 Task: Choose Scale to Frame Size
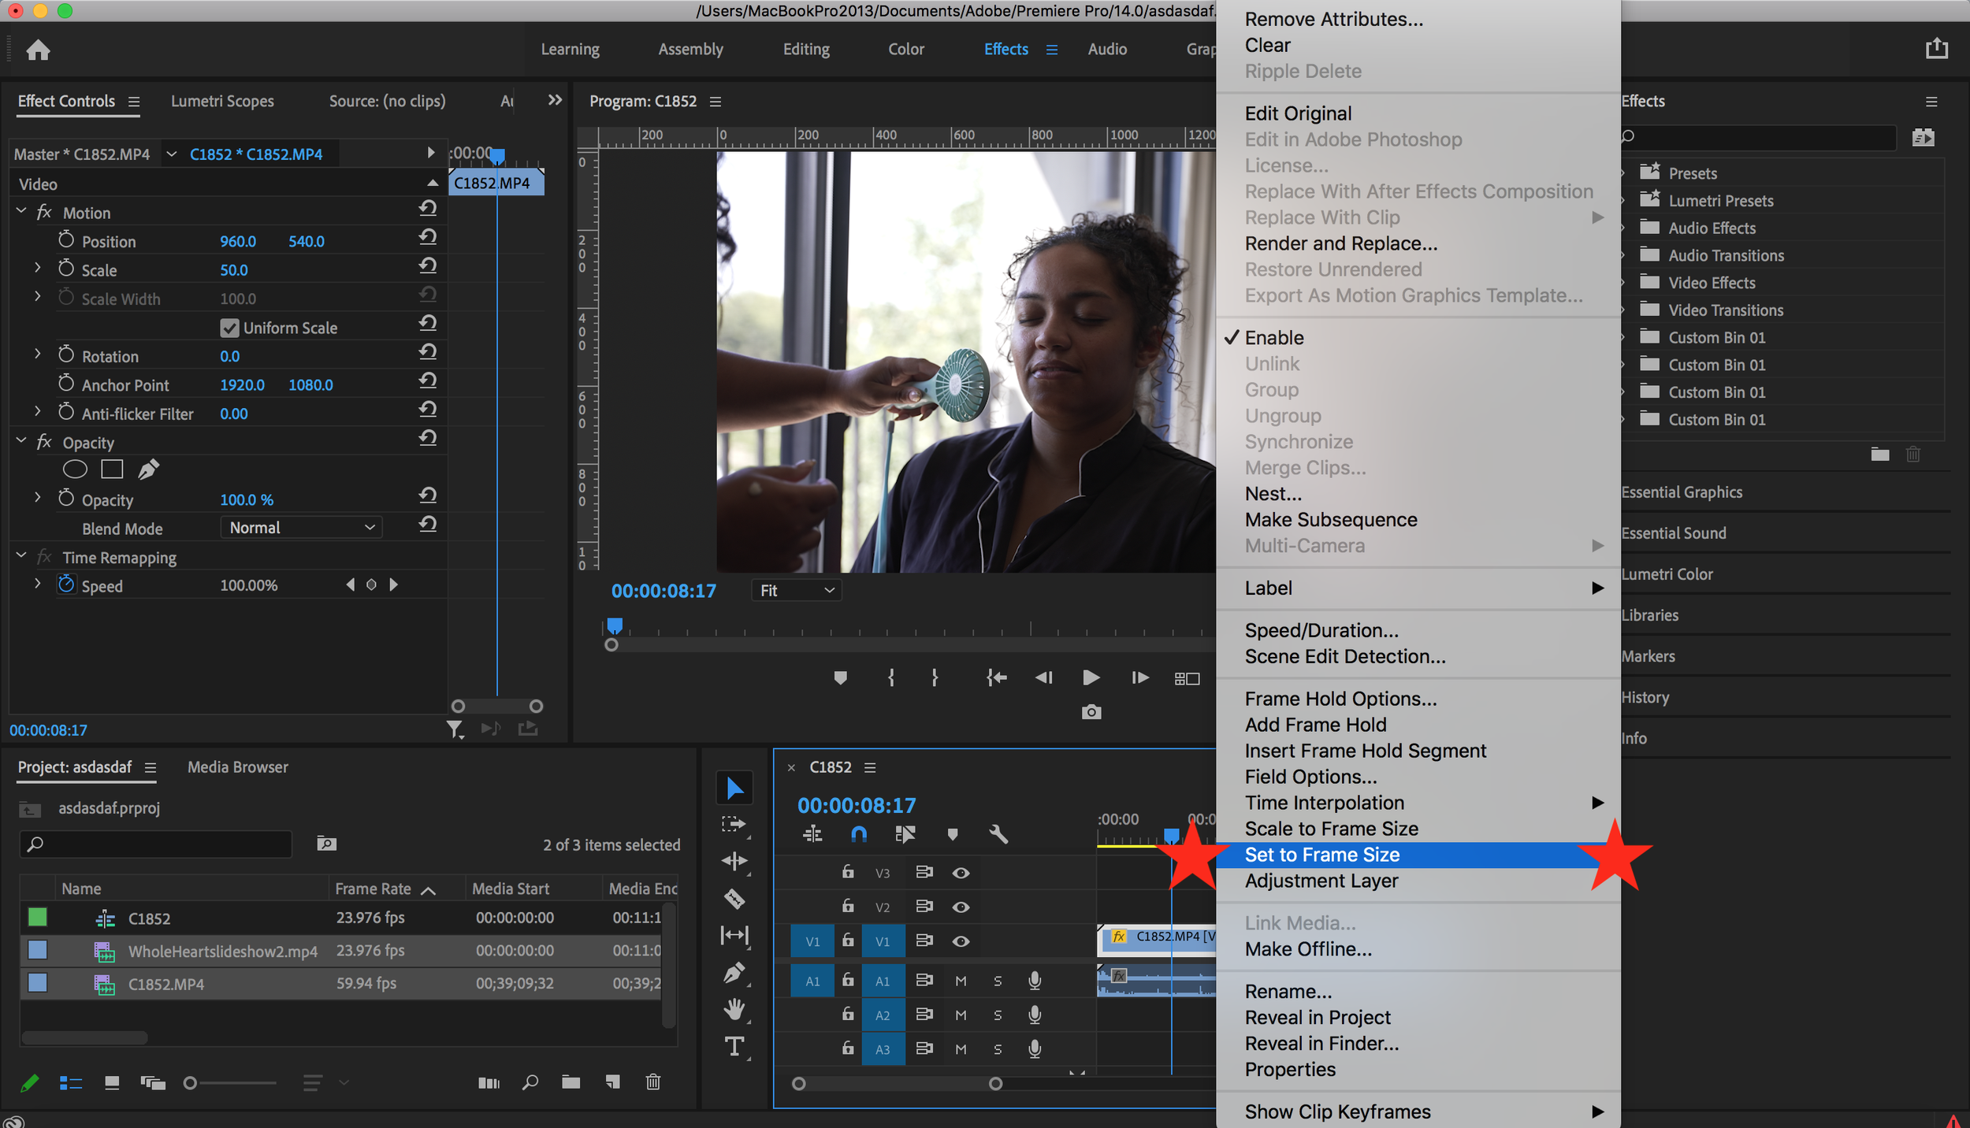point(1418,829)
